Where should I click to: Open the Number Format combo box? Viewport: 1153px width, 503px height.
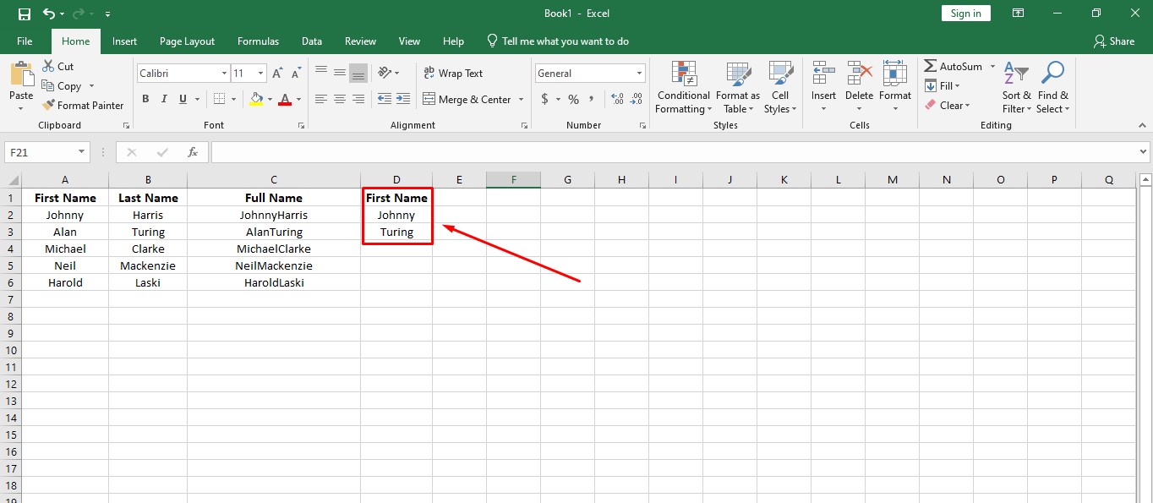(x=589, y=73)
